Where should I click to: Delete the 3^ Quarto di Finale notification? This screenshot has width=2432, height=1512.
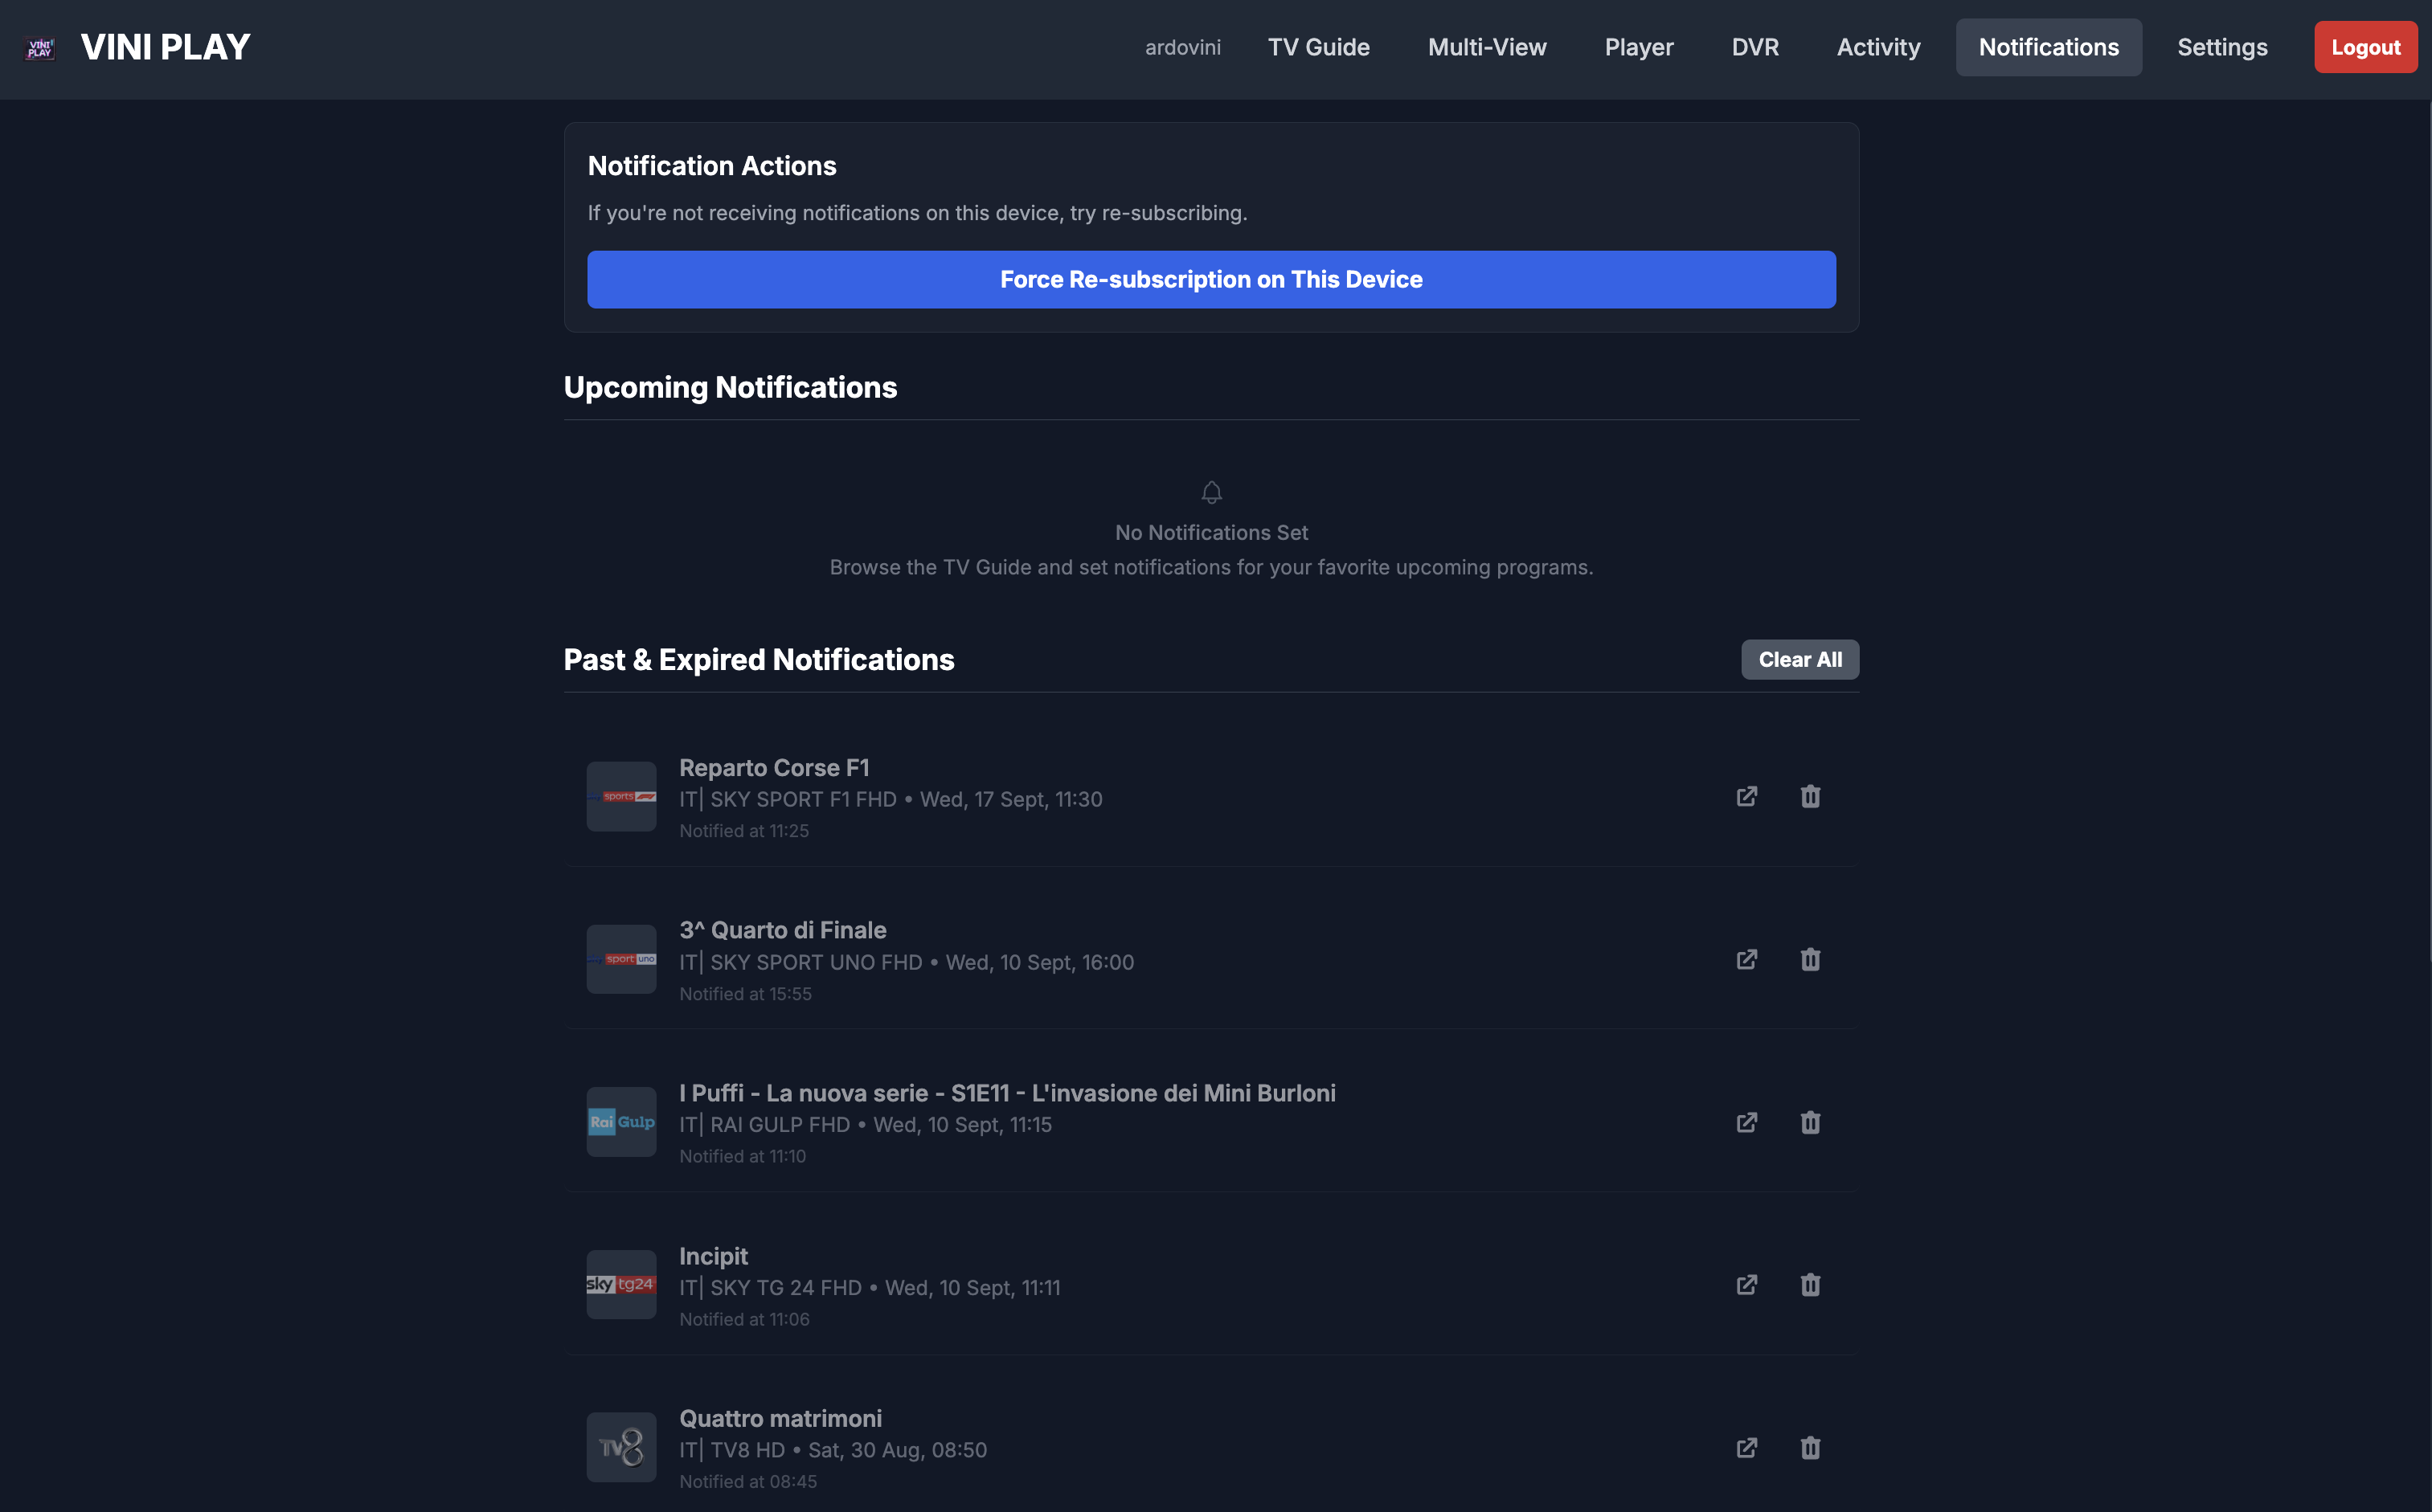click(1810, 960)
